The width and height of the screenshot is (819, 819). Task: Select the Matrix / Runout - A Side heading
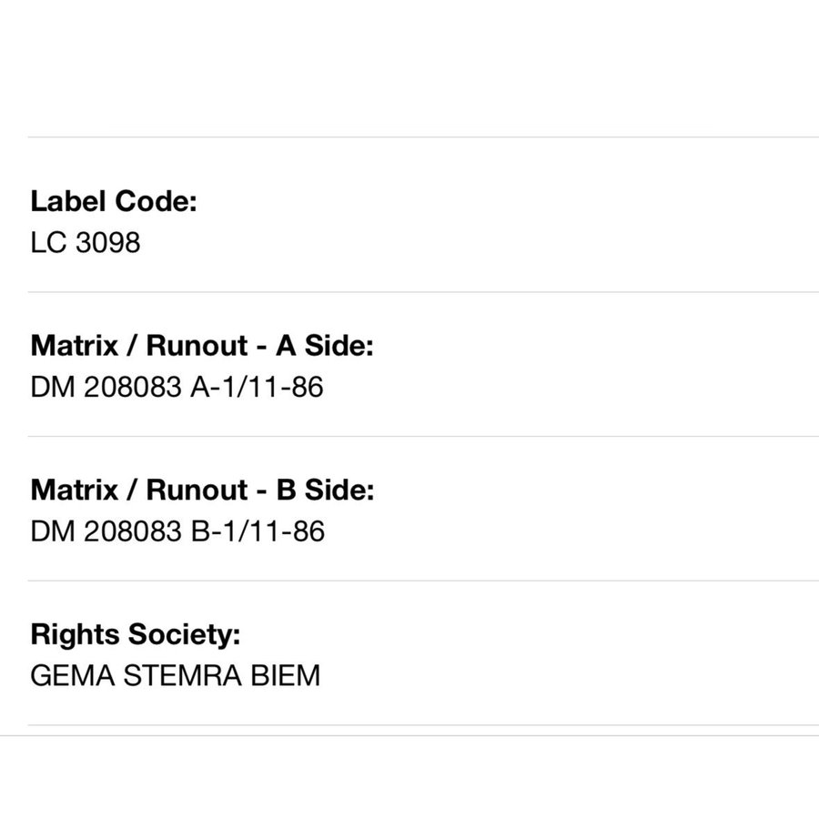[202, 346]
